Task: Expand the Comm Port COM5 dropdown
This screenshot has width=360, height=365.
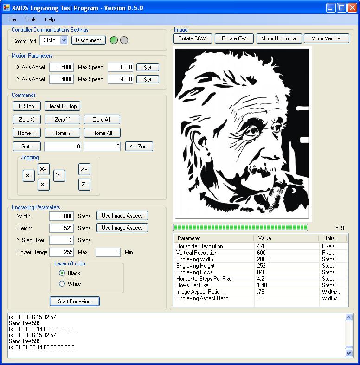Action: click(64, 40)
